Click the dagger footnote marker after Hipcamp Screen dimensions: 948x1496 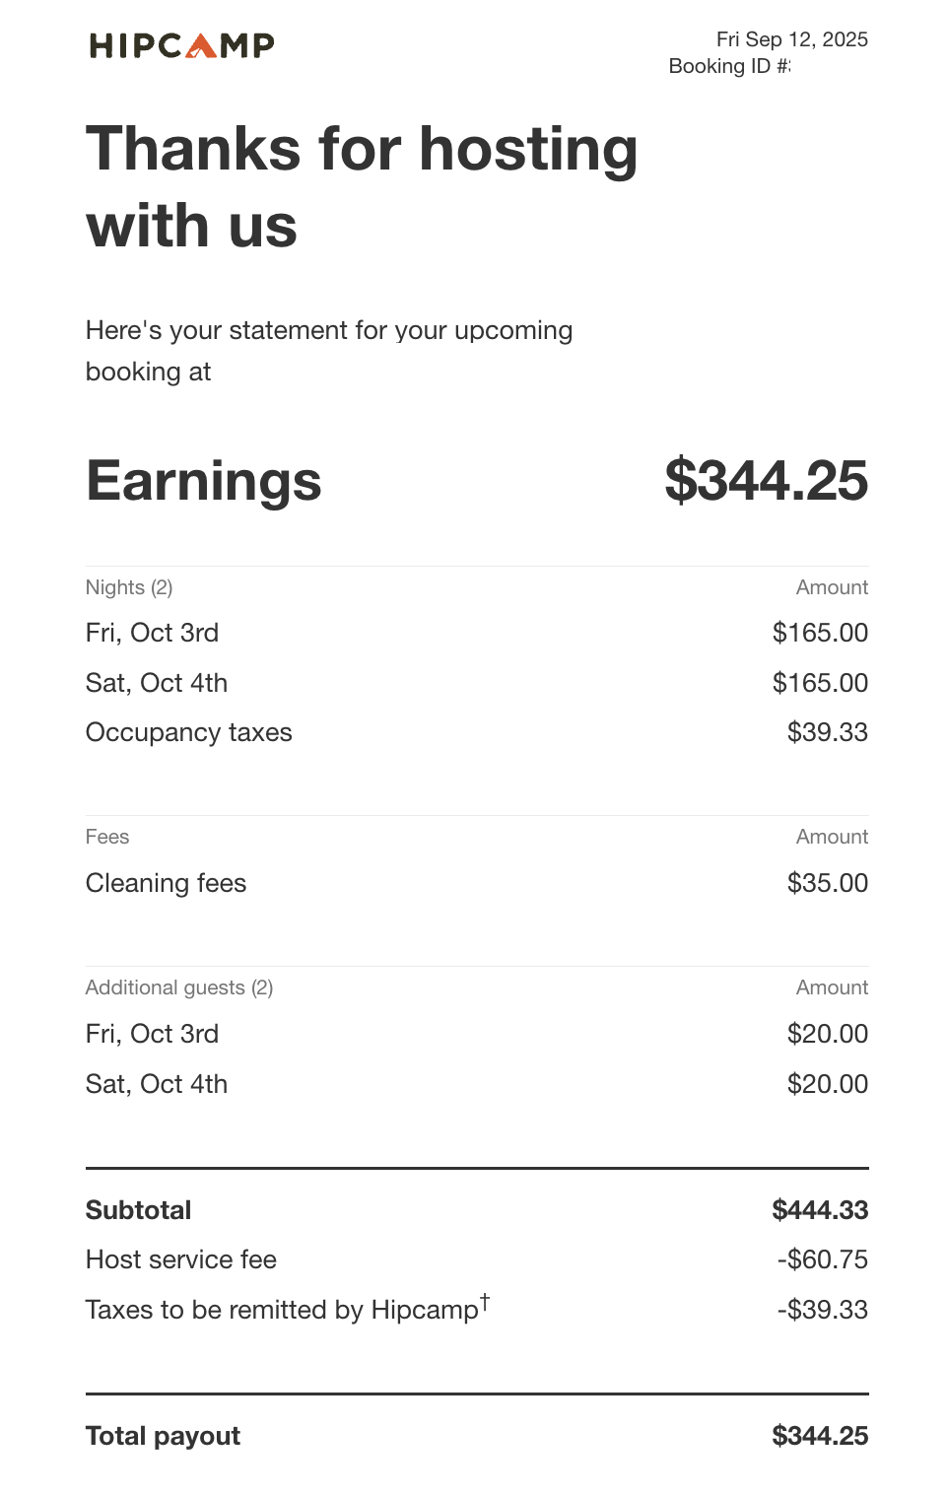point(485,1303)
